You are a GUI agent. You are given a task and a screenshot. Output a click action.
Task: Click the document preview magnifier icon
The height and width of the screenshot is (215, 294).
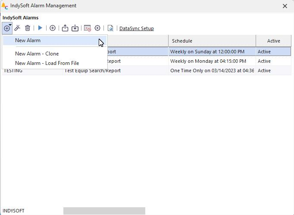pyautogui.click(x=110, y=28)
